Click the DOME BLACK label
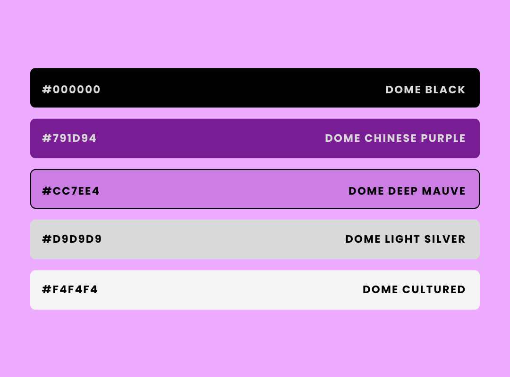This screenshot has height=377, width=510. pyautogui.click(x=425, y=90)
